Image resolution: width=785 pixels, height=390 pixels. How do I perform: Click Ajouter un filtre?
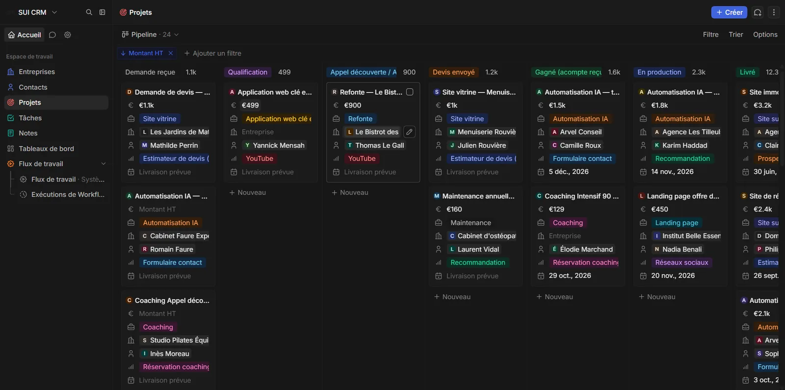point(212,53)
